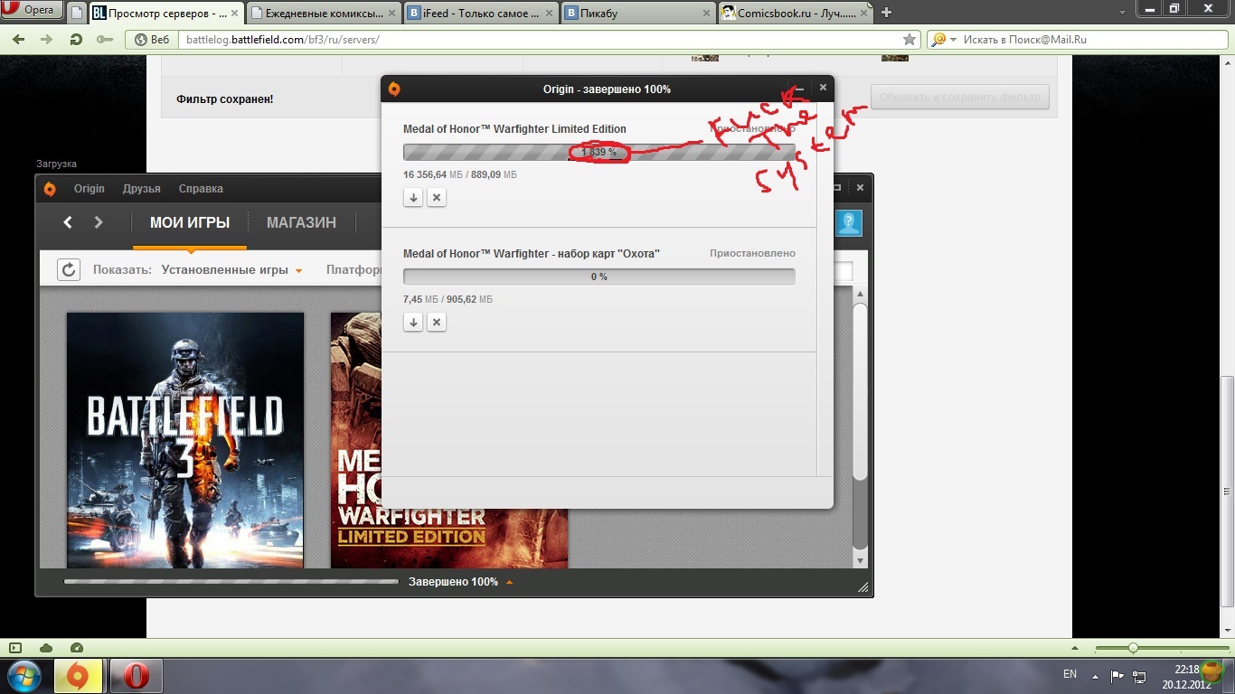Resume the Warfighter Limited Edition download
Image resolution: width=1235 pixels, height=694 pixels.
413,197
